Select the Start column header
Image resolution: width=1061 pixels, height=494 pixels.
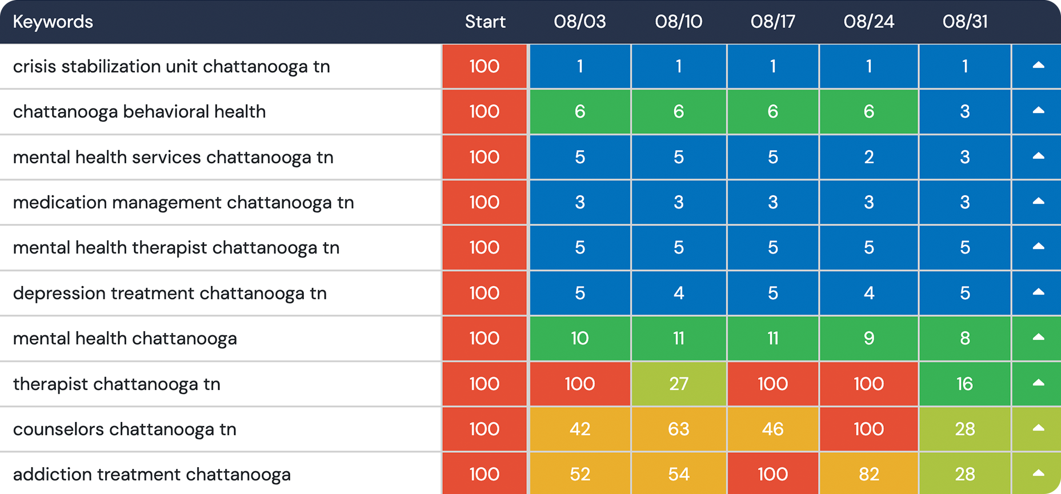coord(485,22)
